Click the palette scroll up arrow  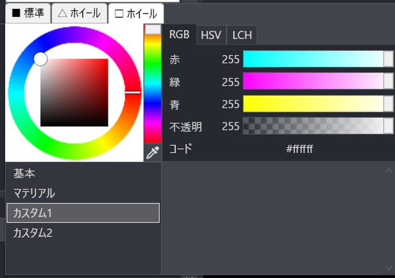click(x=389, y=171)
